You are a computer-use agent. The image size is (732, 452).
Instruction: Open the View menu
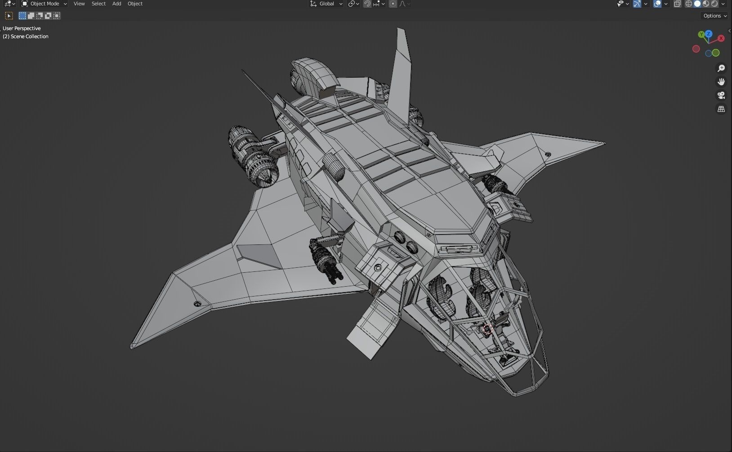pyautogui.click(x=79, y=4)
